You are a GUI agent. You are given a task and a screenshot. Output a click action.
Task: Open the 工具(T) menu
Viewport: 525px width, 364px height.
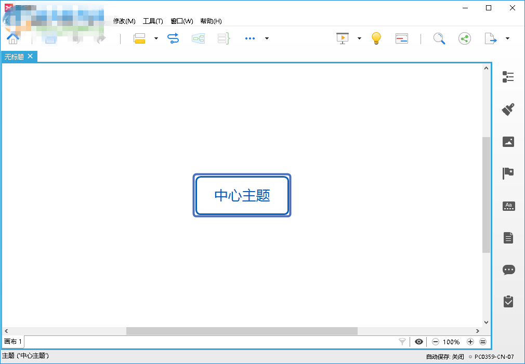coord(153,21)
